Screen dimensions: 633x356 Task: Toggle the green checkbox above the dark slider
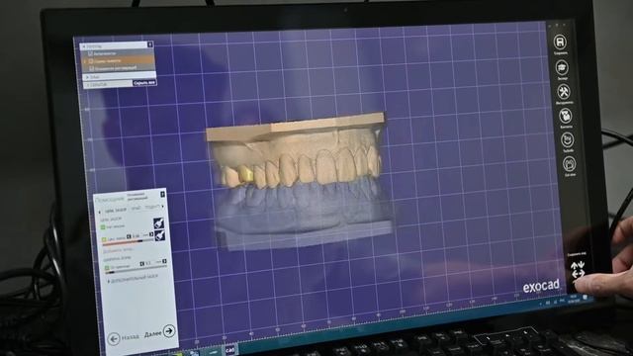tap(107, 267)
